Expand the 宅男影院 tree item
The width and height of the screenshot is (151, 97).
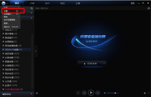3,42
